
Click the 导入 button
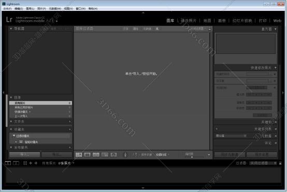pyautogui.click(x=24, y=155)
